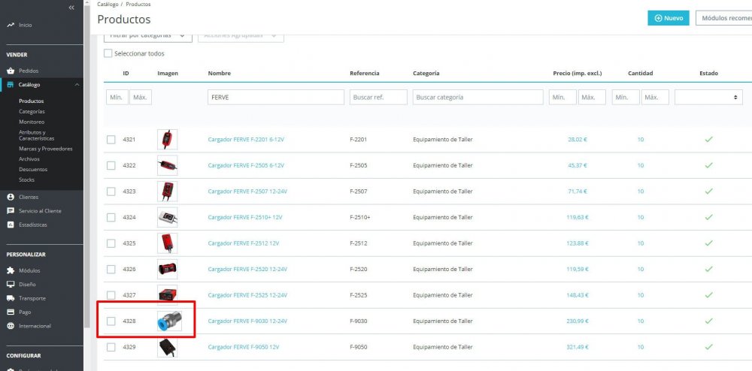Image resolution: width=752 pixels, height=371 pixels.
Task: Collapse the Catálogo menu chevron
Action: tap(77, 85)
